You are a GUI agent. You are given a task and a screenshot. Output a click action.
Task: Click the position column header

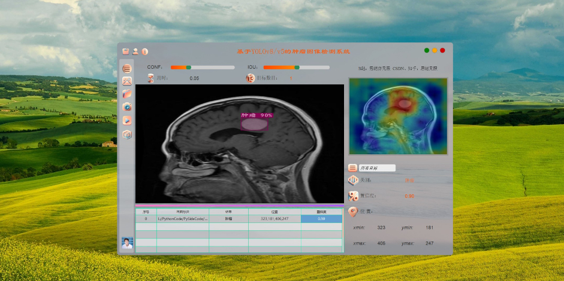coord(275,212)
